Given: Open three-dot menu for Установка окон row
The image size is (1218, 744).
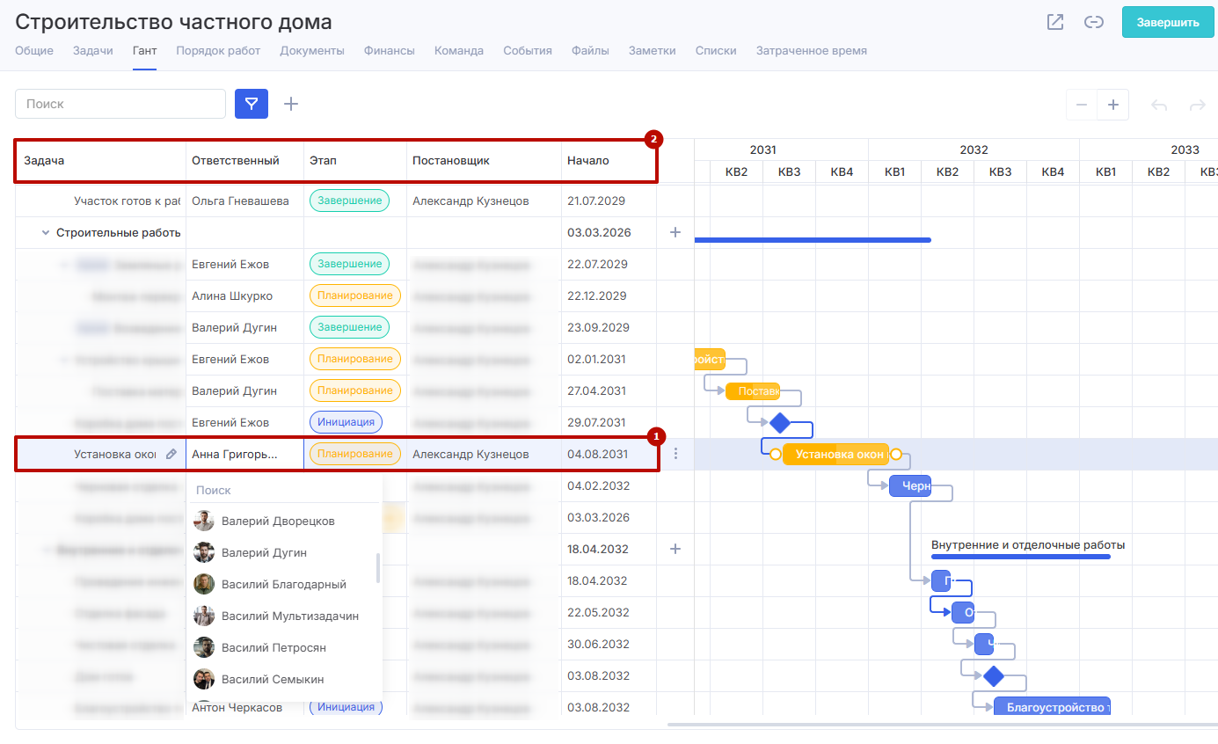Looking at the screenshot, I should pos(675,454).
